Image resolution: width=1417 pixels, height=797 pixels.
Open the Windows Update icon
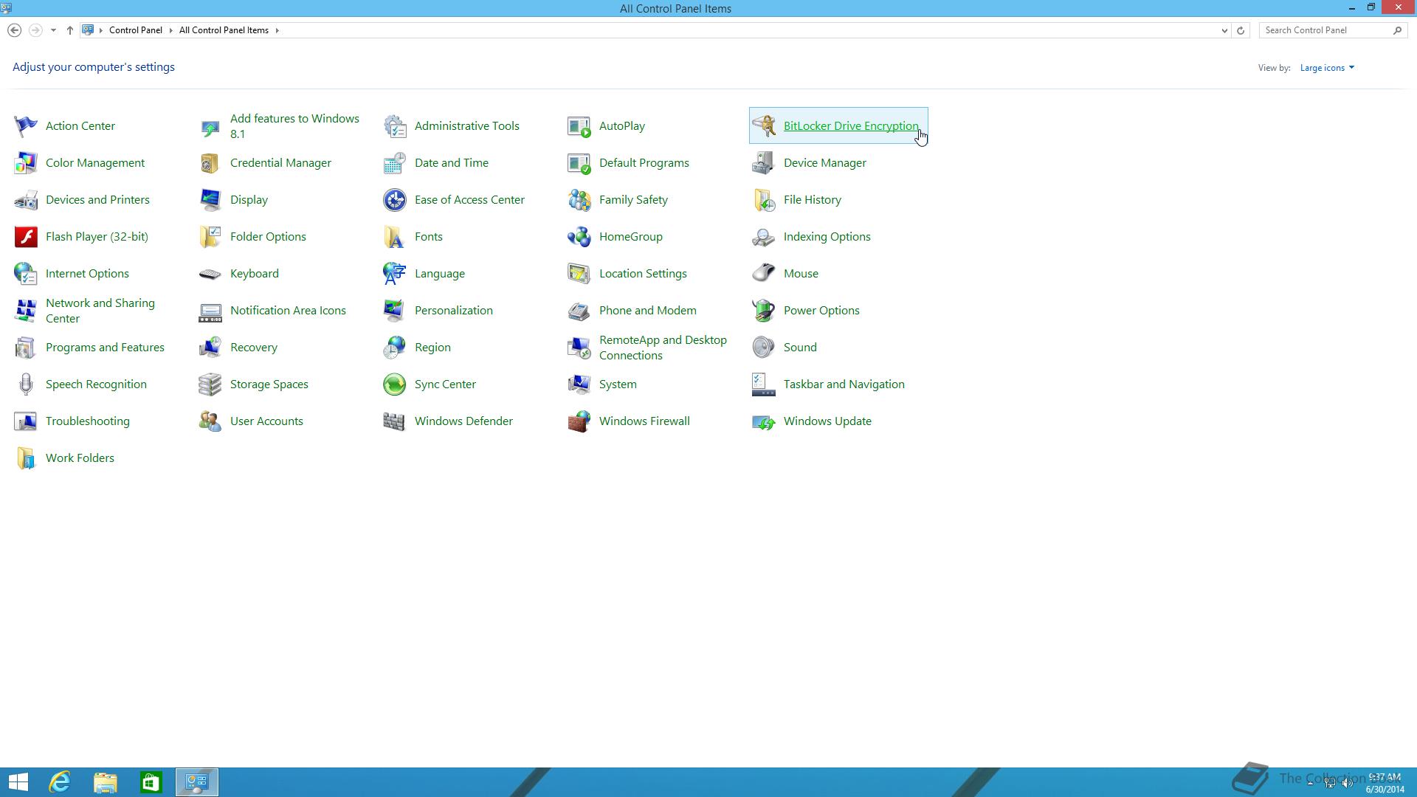(764, 421)
